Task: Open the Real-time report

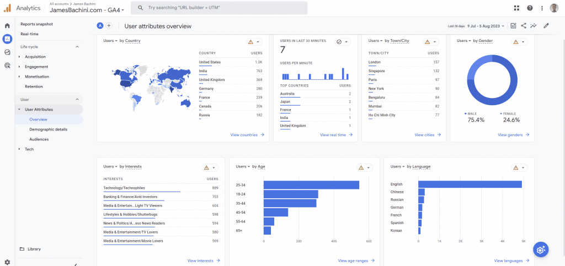Action: tap(30, 34)
